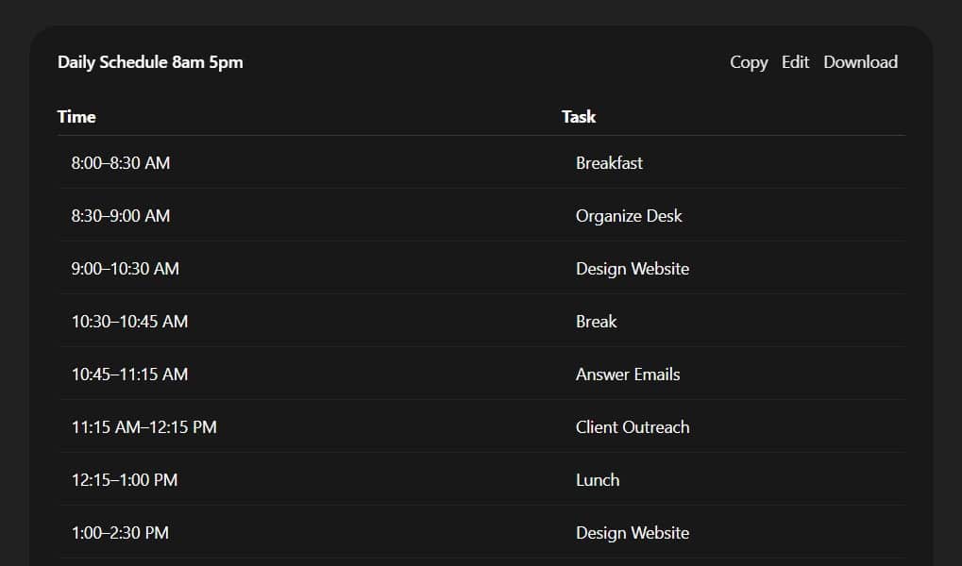This screenshot has width=962, height=566.
Task: Select the Daily Schedule 8am 5pm title
Action: (150, 62)
